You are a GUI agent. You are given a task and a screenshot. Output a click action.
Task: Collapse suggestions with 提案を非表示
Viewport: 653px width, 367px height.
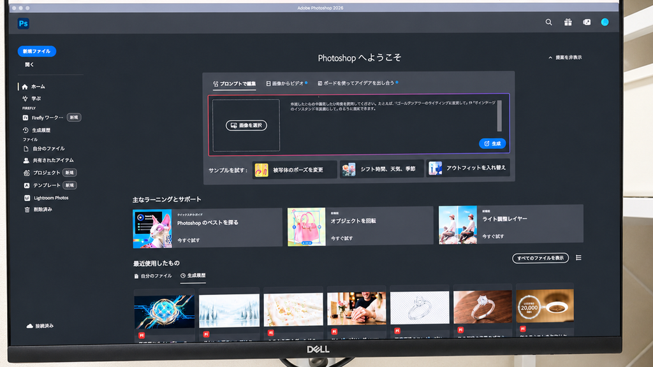click(x=565, y=57)
